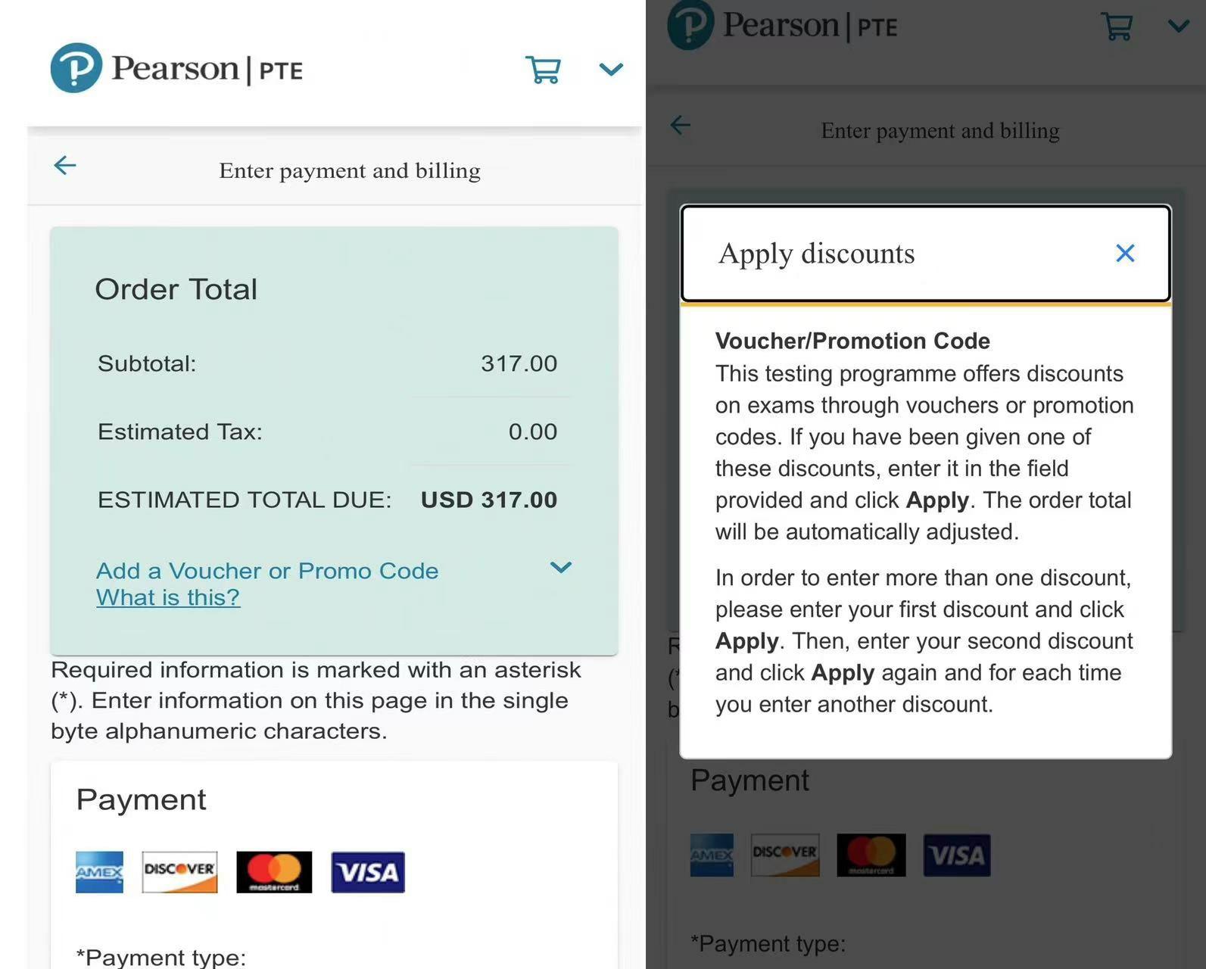This screenshot has height=969, width=1206.
Task: Open the right screen's header dropdown chevron
Action: 1178,25
